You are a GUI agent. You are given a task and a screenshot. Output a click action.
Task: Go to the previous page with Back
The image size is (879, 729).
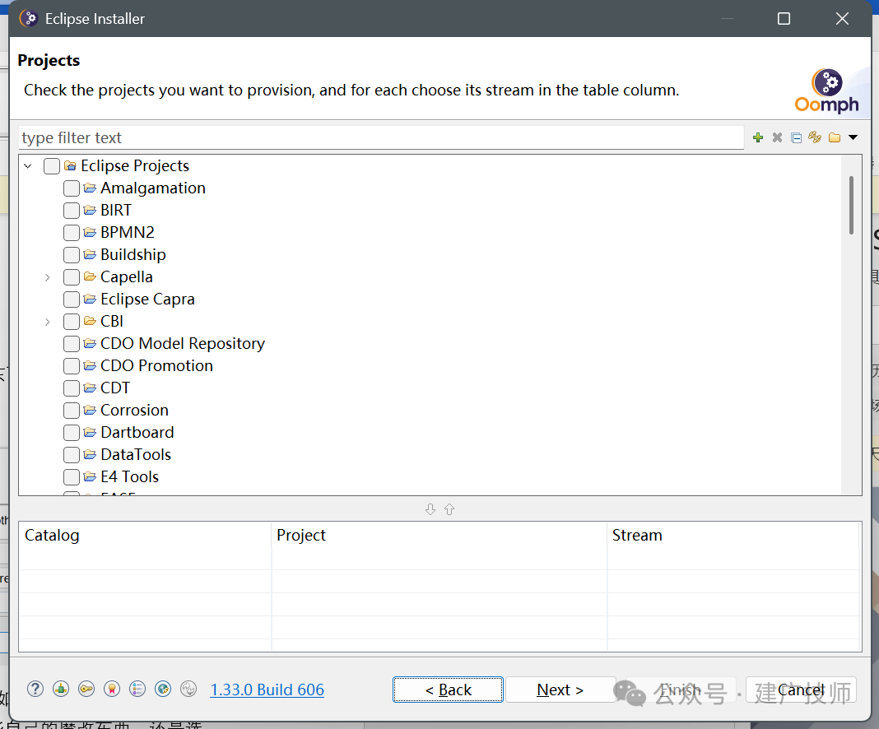(x=448, y=690)
